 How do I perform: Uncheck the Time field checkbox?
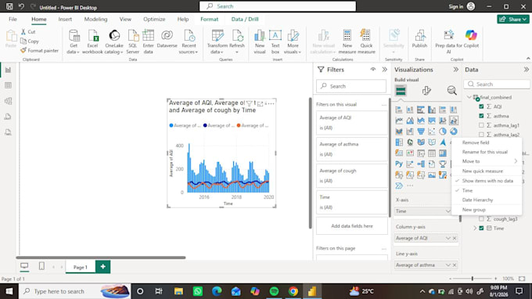click(481, 229)
